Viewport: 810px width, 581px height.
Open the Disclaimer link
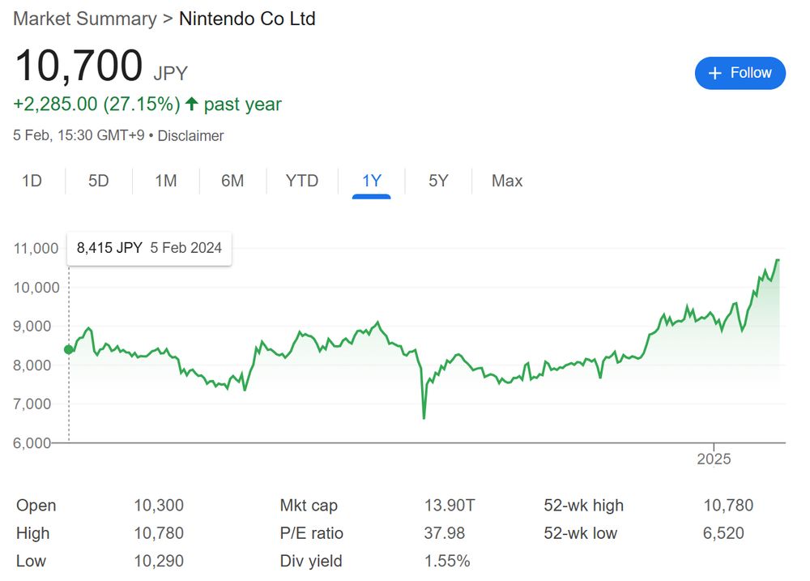click(x=190, y=135)
